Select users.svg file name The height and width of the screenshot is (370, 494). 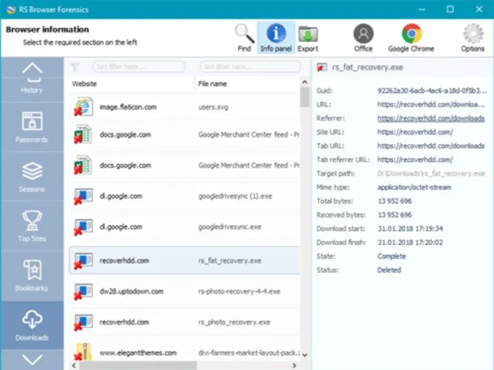tap(213, 107)
